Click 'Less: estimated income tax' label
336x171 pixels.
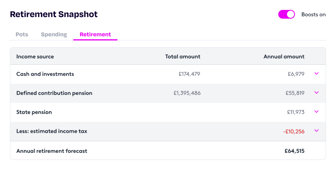(x=52, y=131)
